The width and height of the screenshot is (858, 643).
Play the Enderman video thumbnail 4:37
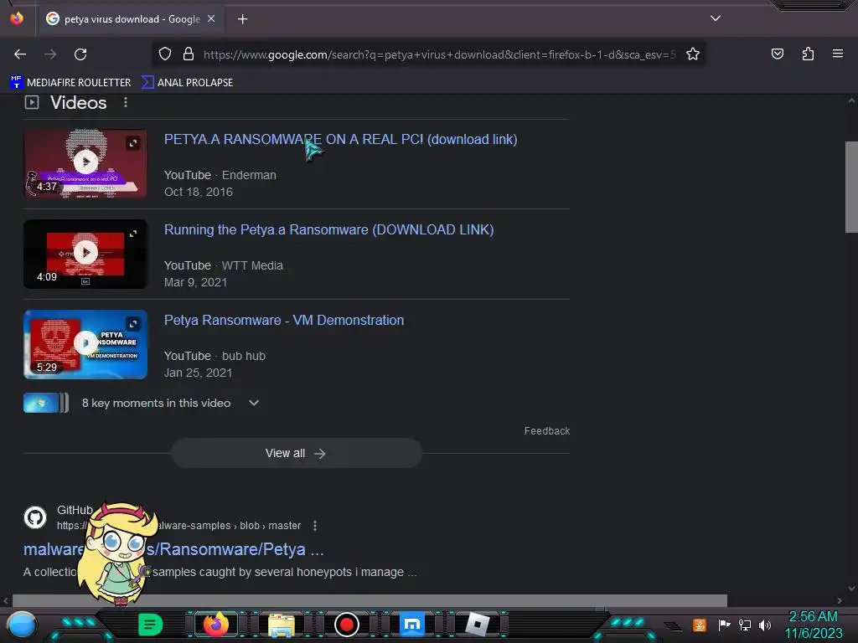click(85, 163)
